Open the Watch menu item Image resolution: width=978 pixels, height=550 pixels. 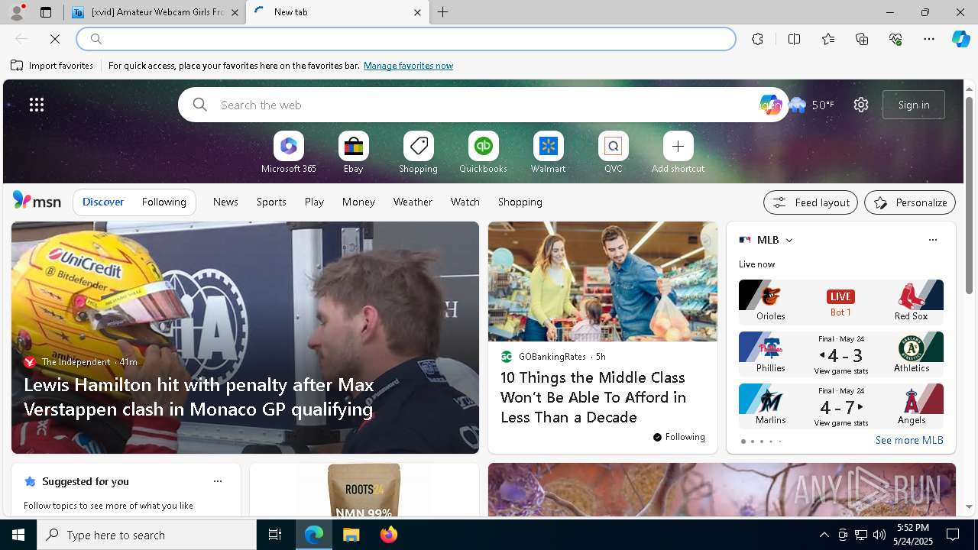[465, 202]
